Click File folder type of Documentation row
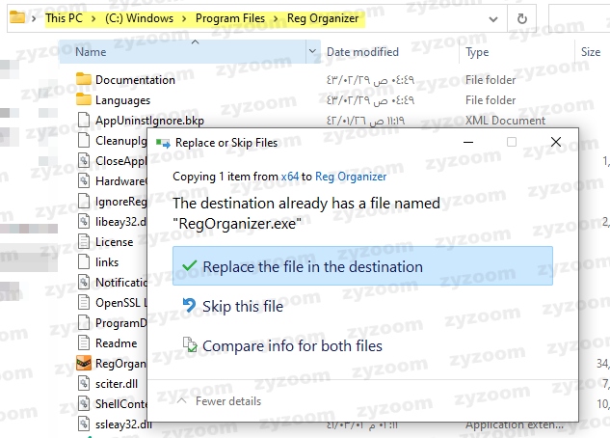 pos(491,80)
